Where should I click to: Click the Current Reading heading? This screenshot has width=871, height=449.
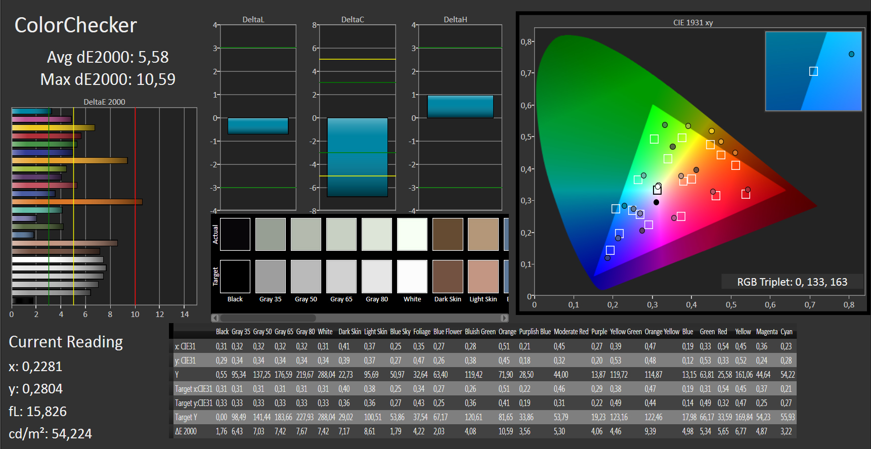[x=66, y=342]
